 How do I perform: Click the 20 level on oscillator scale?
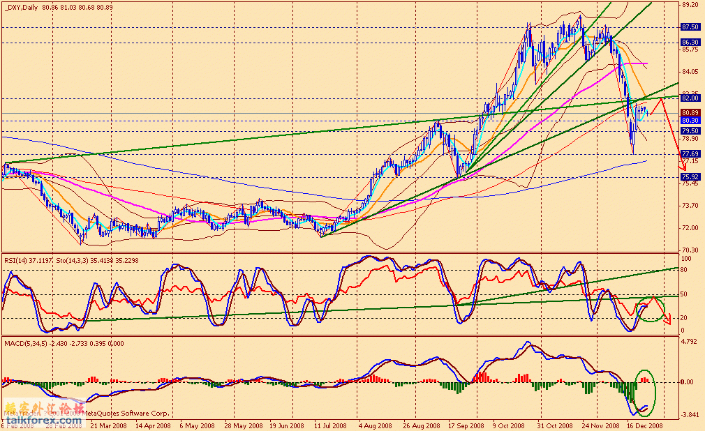tap(684, 318)
